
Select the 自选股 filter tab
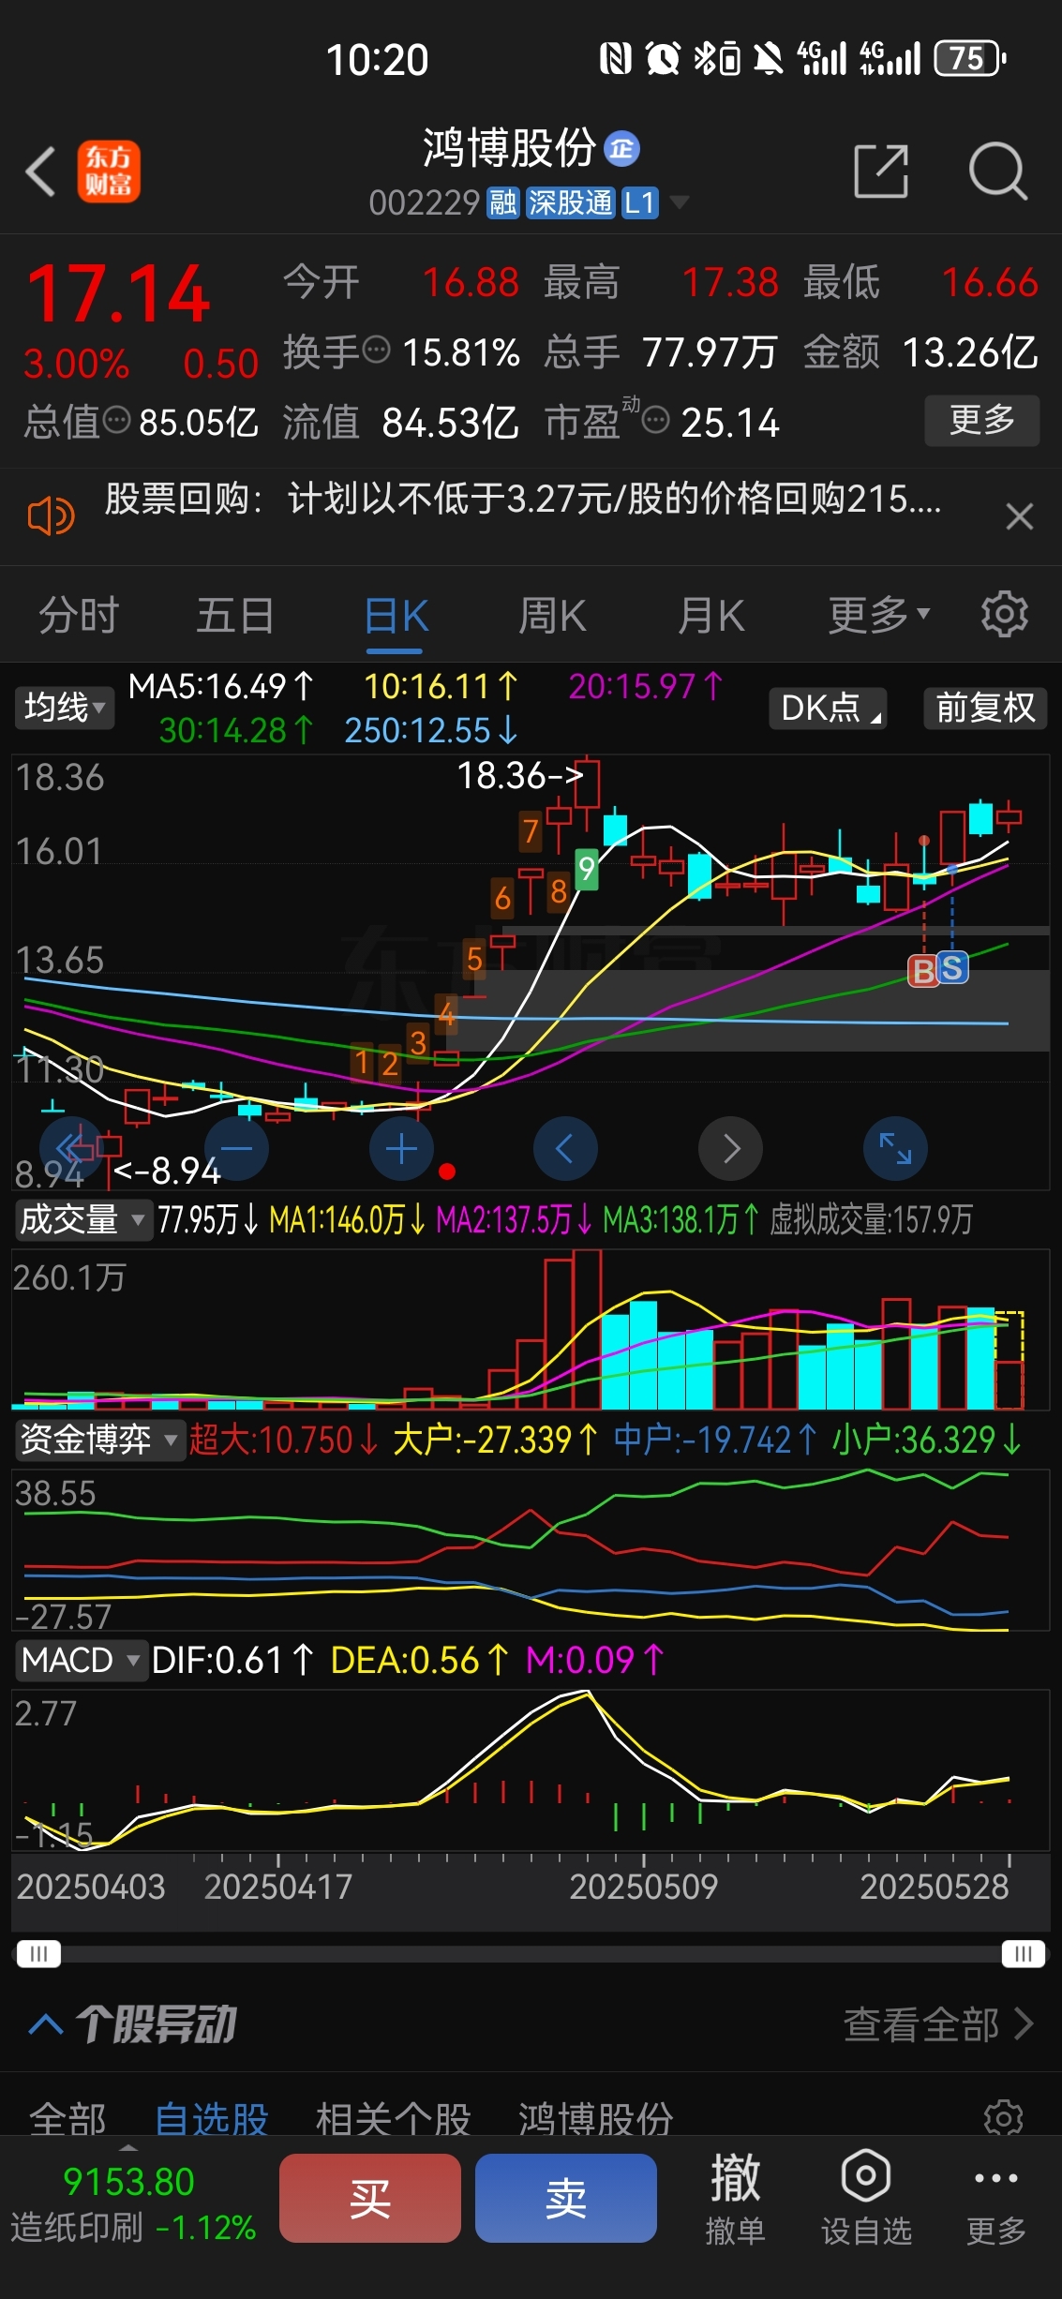(211, 2118)
